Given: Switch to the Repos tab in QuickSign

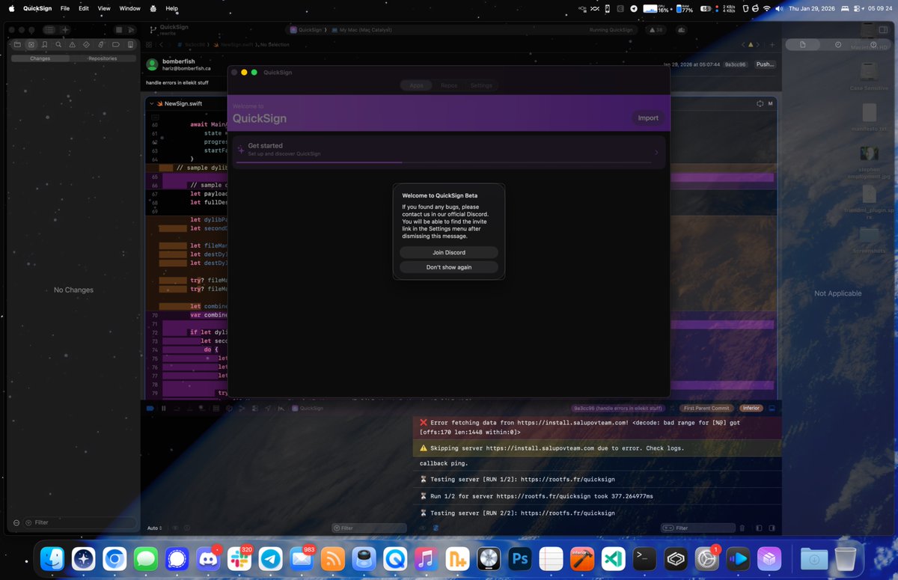Looking at the screenshot, I should coord(449,85).
